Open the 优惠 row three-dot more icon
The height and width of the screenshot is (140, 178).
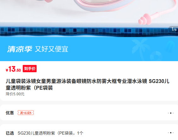click(x=171, y=113)
